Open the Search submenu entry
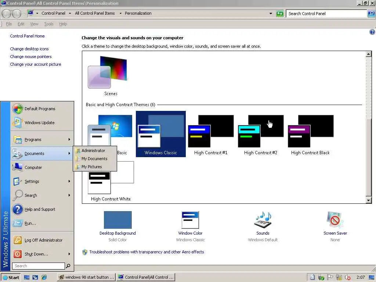This screenshot has height=282, width=376. point(42,195)
